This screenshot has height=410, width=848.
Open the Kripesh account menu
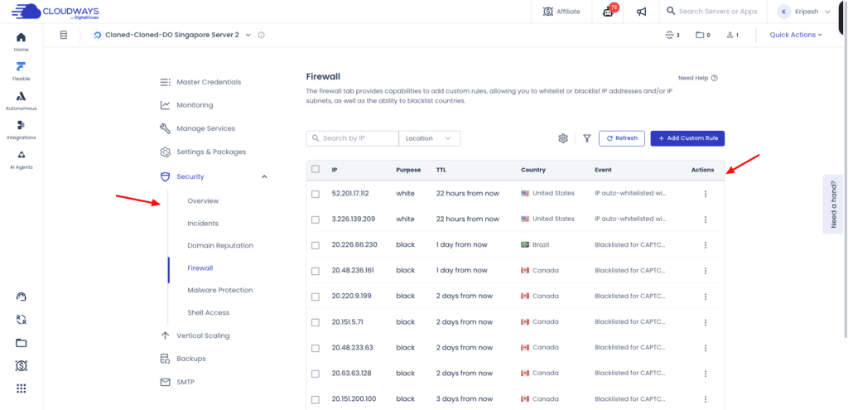click(x=803, y=12)
